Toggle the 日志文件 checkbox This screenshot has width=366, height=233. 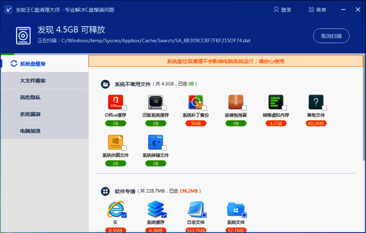click(x=204, y=215)
